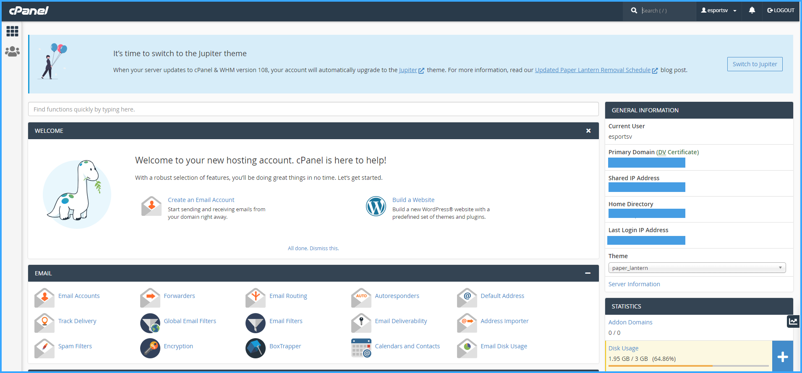Click the blue plus button at bottom right

(x=783, y=357)
